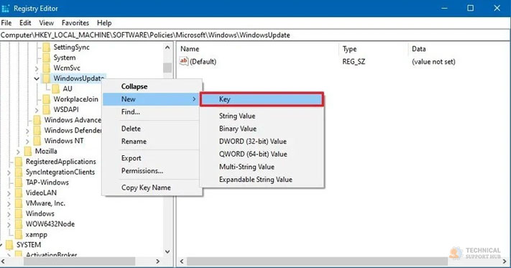
Task: Click the (Default) string value icon
Action: coord(184,61)
